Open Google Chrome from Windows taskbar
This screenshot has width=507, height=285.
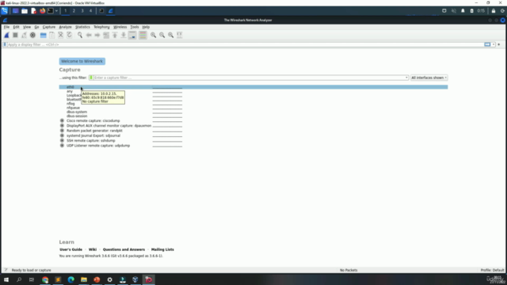pyautogui.click(x=45, y=279)
